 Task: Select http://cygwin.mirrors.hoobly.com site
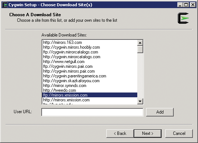coord(90,47)
